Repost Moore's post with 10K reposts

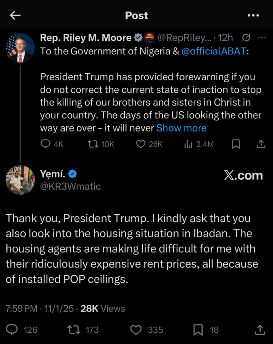point(93,144)
